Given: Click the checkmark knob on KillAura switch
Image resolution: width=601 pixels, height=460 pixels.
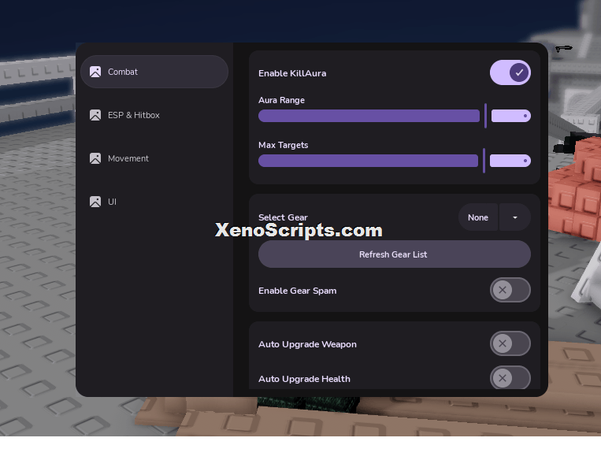Looking at the screenshot, I should tap(519, 72).
